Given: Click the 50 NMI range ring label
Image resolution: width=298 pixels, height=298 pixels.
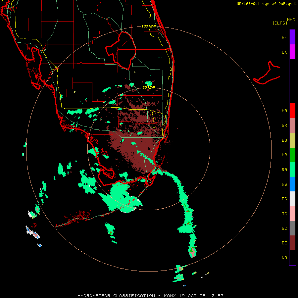Looking at the screenshot, I should point(149,87).
